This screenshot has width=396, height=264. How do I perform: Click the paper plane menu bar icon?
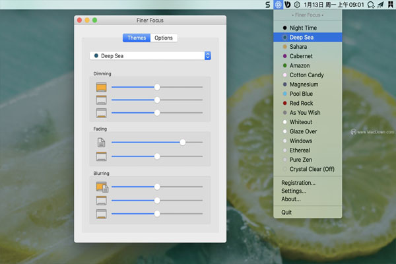tap(381, 5)
